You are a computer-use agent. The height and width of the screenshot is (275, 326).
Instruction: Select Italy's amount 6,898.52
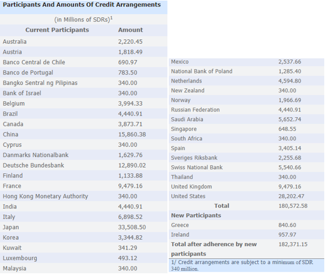click(x=131, y=217)
